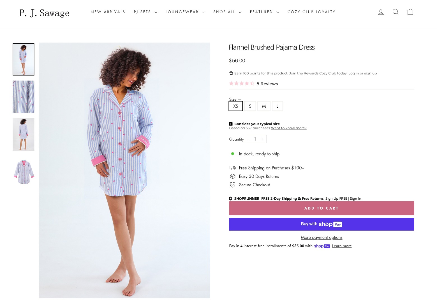The height and width of the screenshot is (302, 437).
Task: Decrease quantity with the minus icon
Action: click(248, 139)
